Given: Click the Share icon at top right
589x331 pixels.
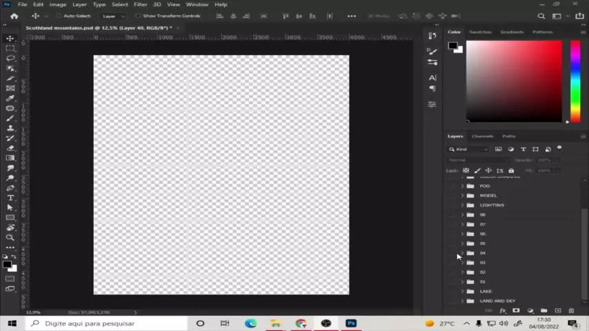Looking at the screenshot, I should (x=579, y=16).
